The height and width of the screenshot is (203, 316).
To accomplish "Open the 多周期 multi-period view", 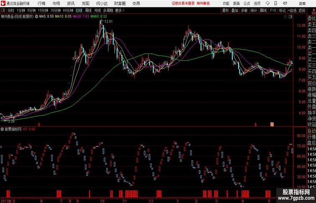I will click(x=108, y=10).
